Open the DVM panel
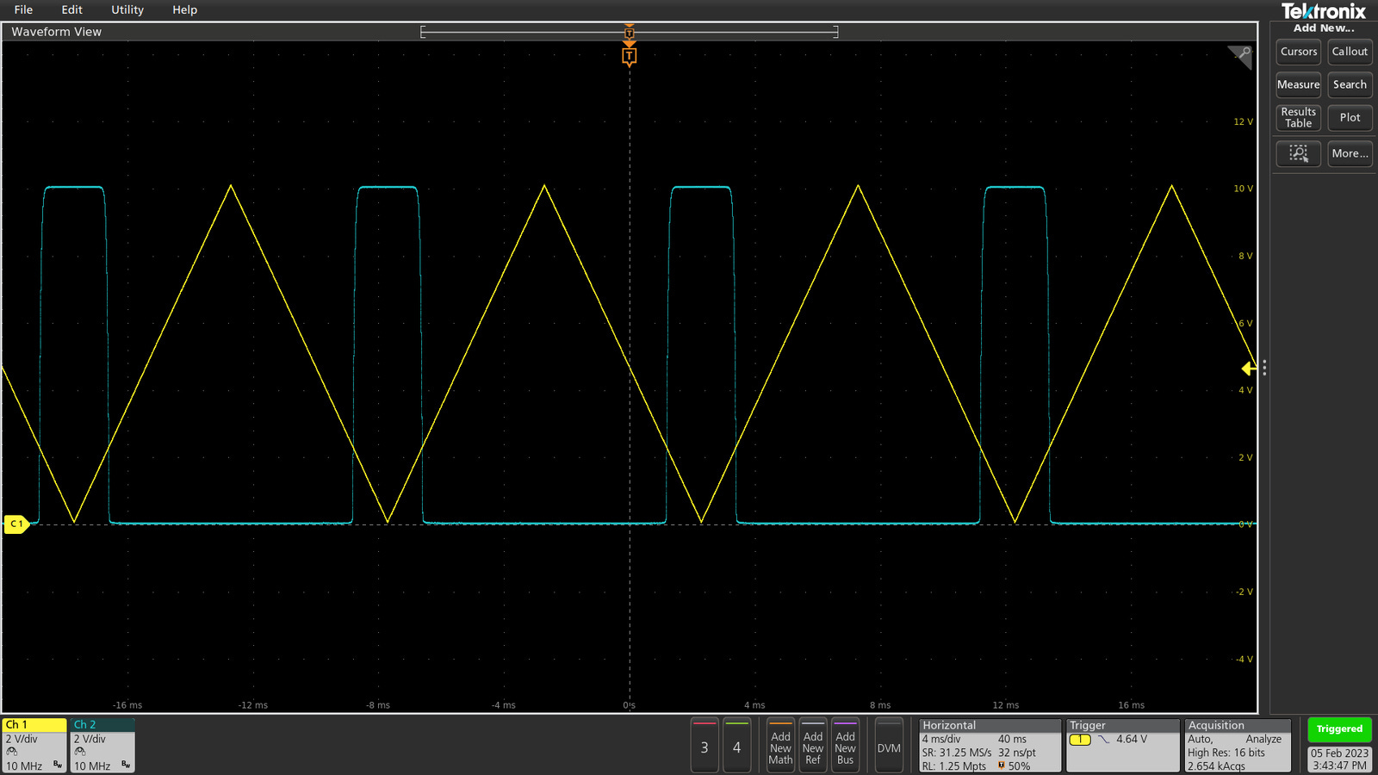The height and width of the screenshot is (775, 1378). 889,746
